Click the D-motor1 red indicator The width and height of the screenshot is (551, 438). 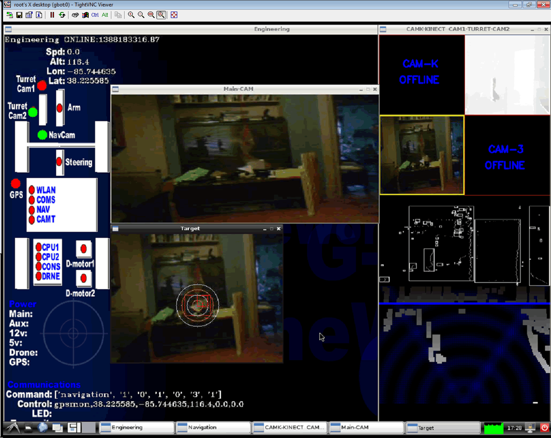84,248
